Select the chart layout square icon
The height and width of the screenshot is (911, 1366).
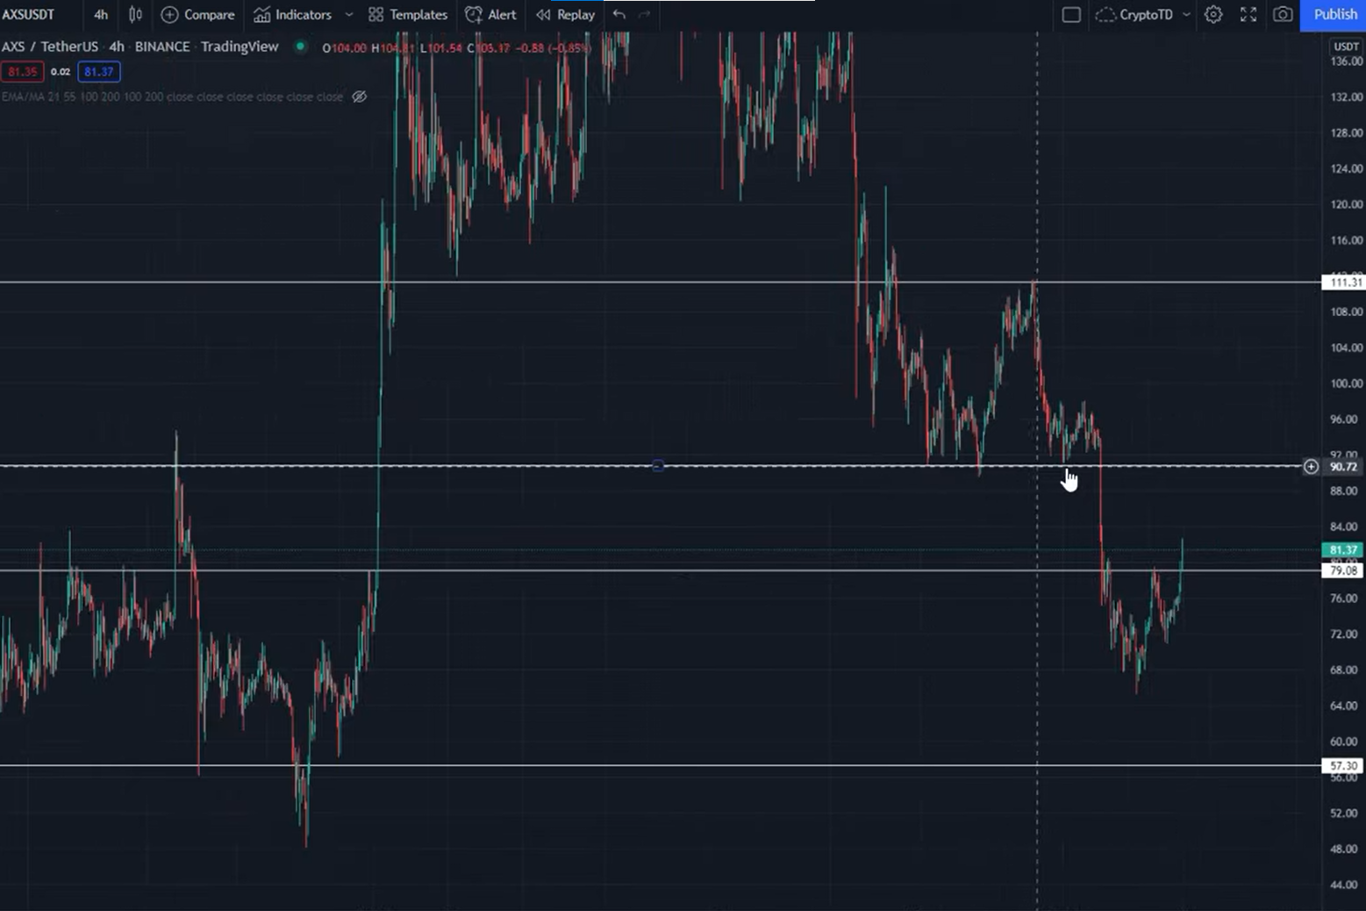(1071, 15)
